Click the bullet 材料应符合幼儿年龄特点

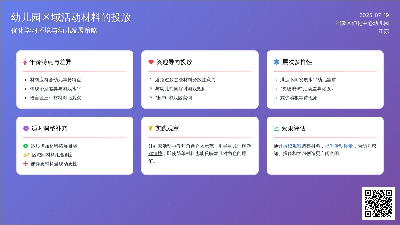pos(56,80)
